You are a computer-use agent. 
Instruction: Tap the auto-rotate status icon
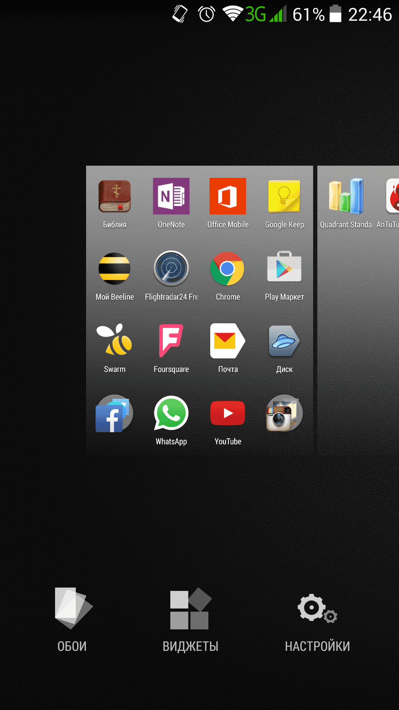click(x=180, y=14)
